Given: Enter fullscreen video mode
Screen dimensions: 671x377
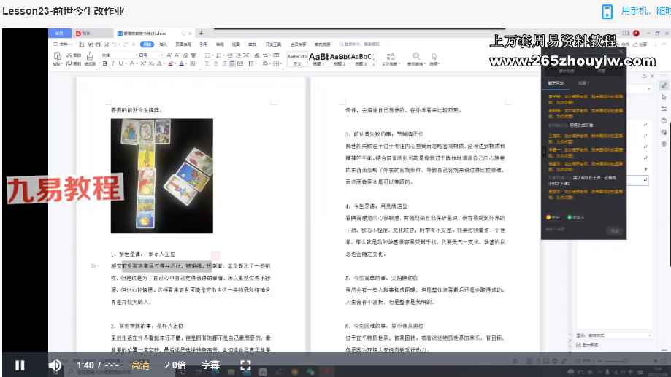Looking at the screenshot, I should [x=245, y=365].
